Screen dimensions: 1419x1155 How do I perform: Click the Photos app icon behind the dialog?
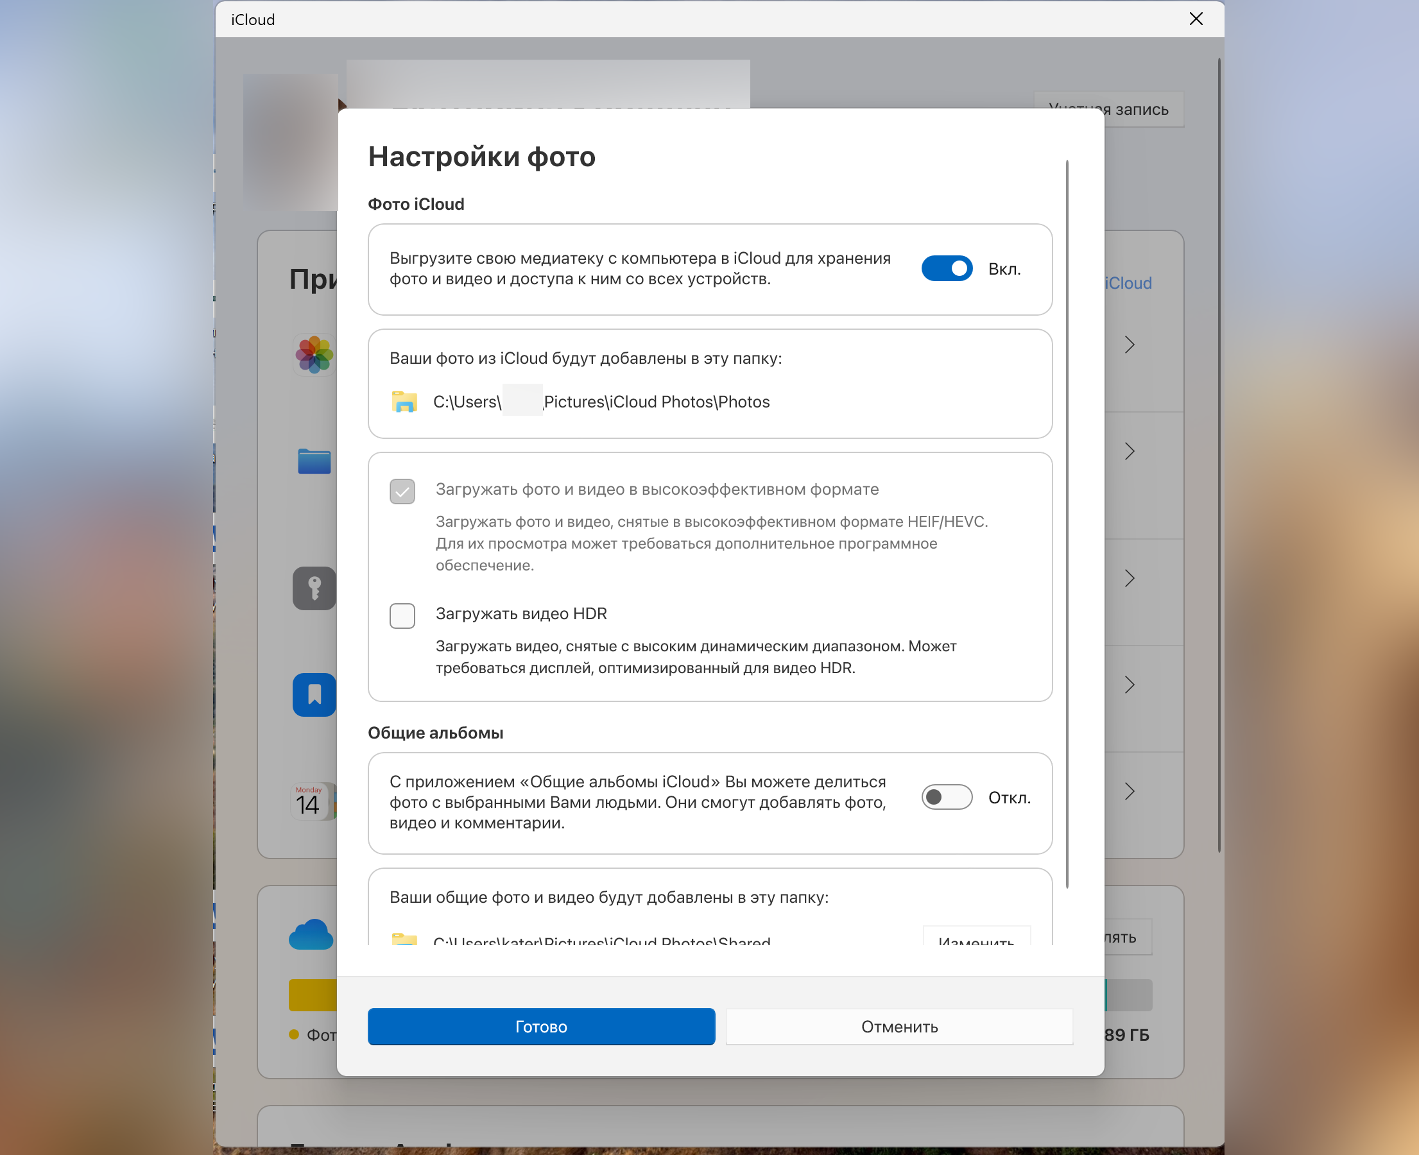point(314,355)
